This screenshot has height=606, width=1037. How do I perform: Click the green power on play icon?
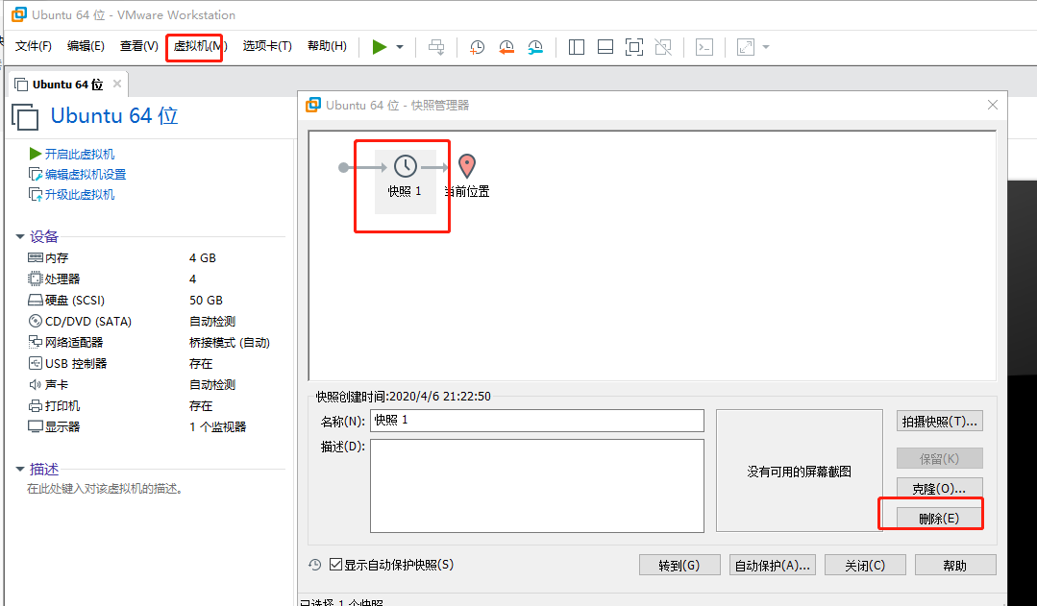coord(379,47)
